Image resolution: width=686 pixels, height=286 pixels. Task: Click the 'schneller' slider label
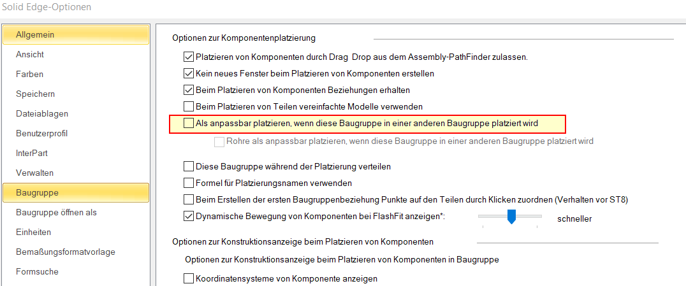point(575,218)
